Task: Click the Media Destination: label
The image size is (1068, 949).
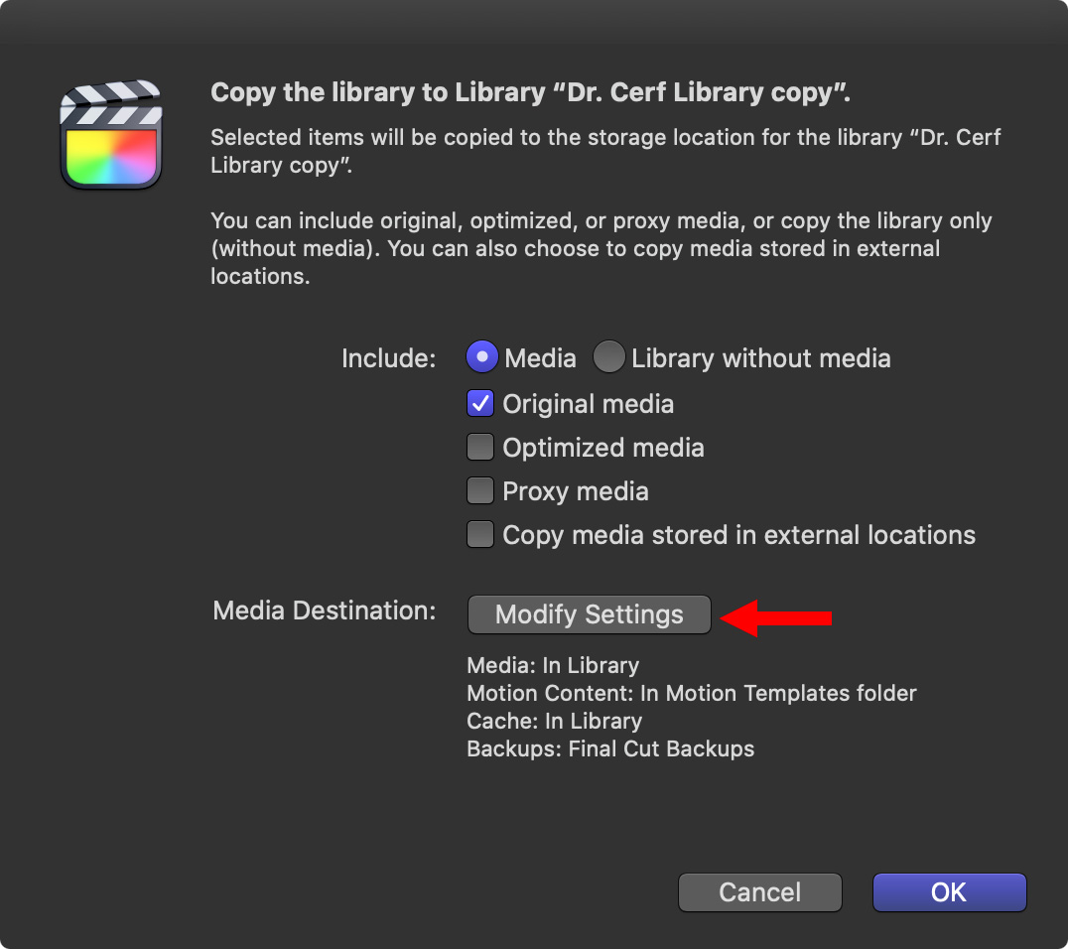Action: (325, 610)
